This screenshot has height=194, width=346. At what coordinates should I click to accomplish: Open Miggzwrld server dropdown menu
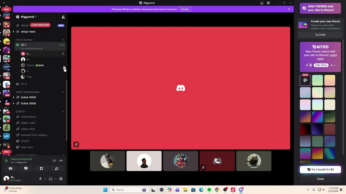tap(29, 17)
